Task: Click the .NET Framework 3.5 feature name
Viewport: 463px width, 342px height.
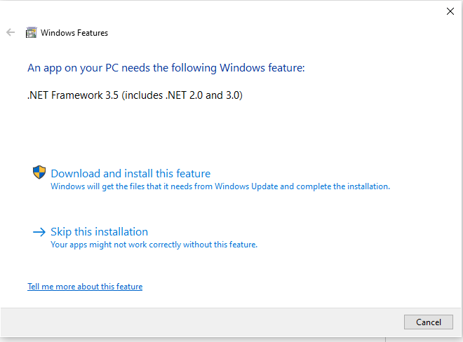Action: click(x=73, y=95)
